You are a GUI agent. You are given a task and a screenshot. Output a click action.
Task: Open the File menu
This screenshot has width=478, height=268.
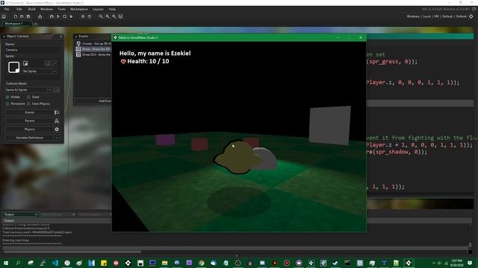(7, 9)
